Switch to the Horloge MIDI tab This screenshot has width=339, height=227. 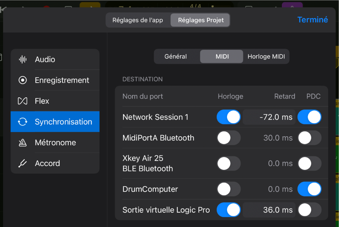[x=266, y=56]
